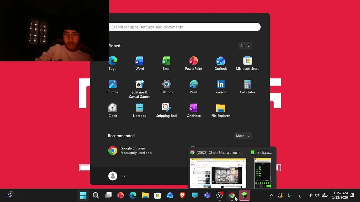Viewport: 360px width, 202px height.
Task: Open the Wi-Fi network tray icon
Action: tap(310, 195)
